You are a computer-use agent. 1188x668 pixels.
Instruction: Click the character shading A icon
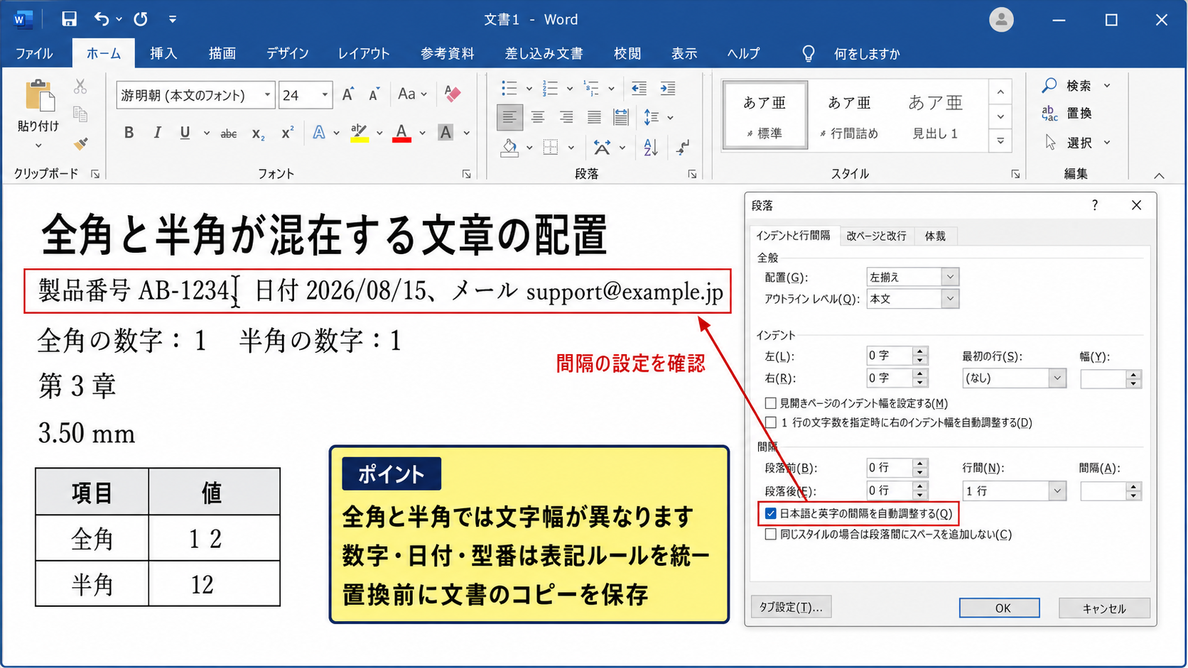445,132
